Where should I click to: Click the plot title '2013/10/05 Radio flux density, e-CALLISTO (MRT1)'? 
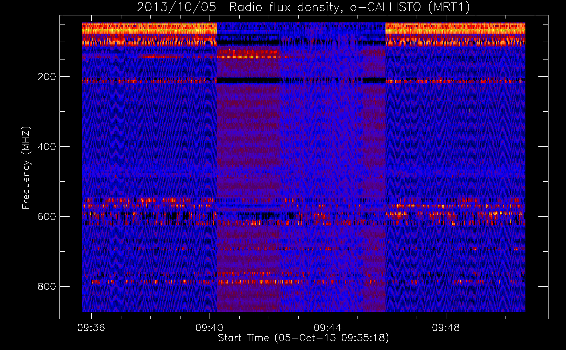point(303,7)
